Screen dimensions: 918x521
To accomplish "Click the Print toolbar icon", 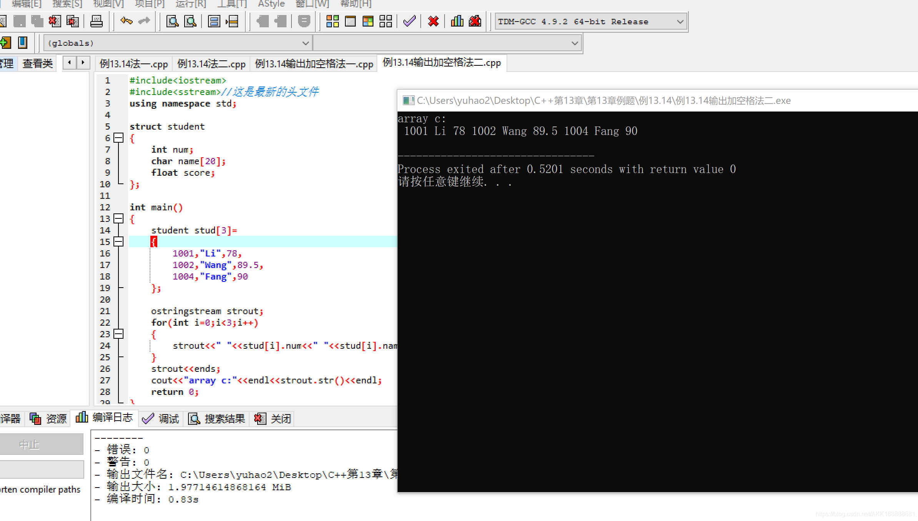I will coord(96,21).
